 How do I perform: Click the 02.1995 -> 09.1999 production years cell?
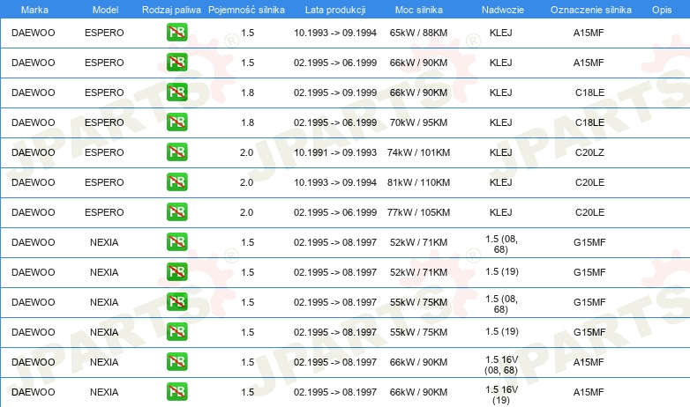(335, 92)
